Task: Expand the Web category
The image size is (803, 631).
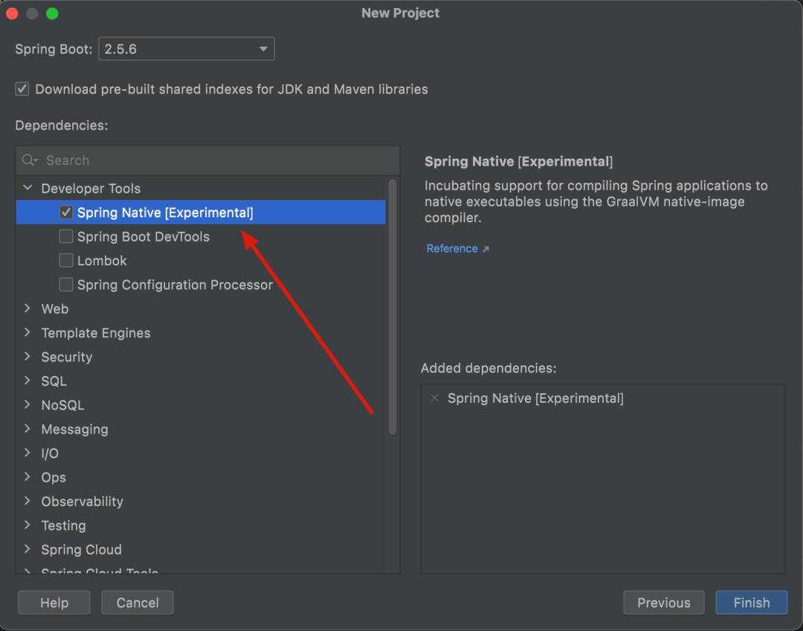Action: pos(28,308)
